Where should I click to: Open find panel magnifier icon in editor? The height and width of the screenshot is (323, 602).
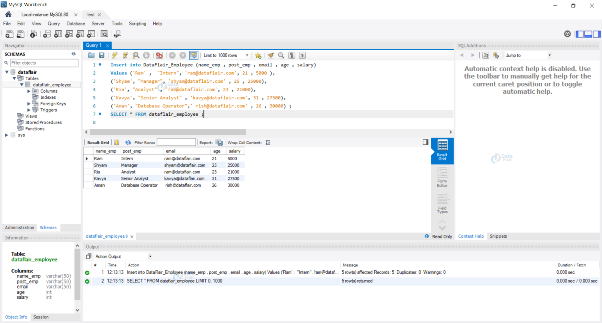(281, 55)
